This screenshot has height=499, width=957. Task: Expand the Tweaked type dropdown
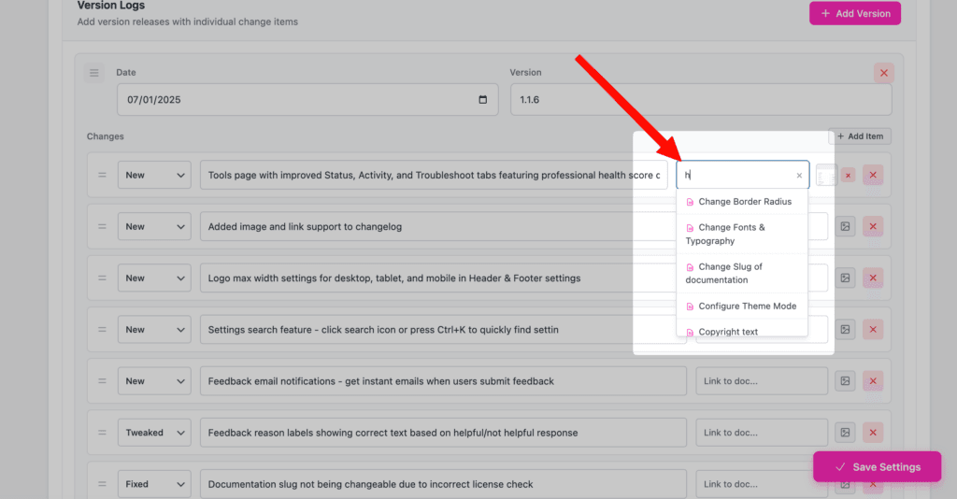(x=153, y=433)
